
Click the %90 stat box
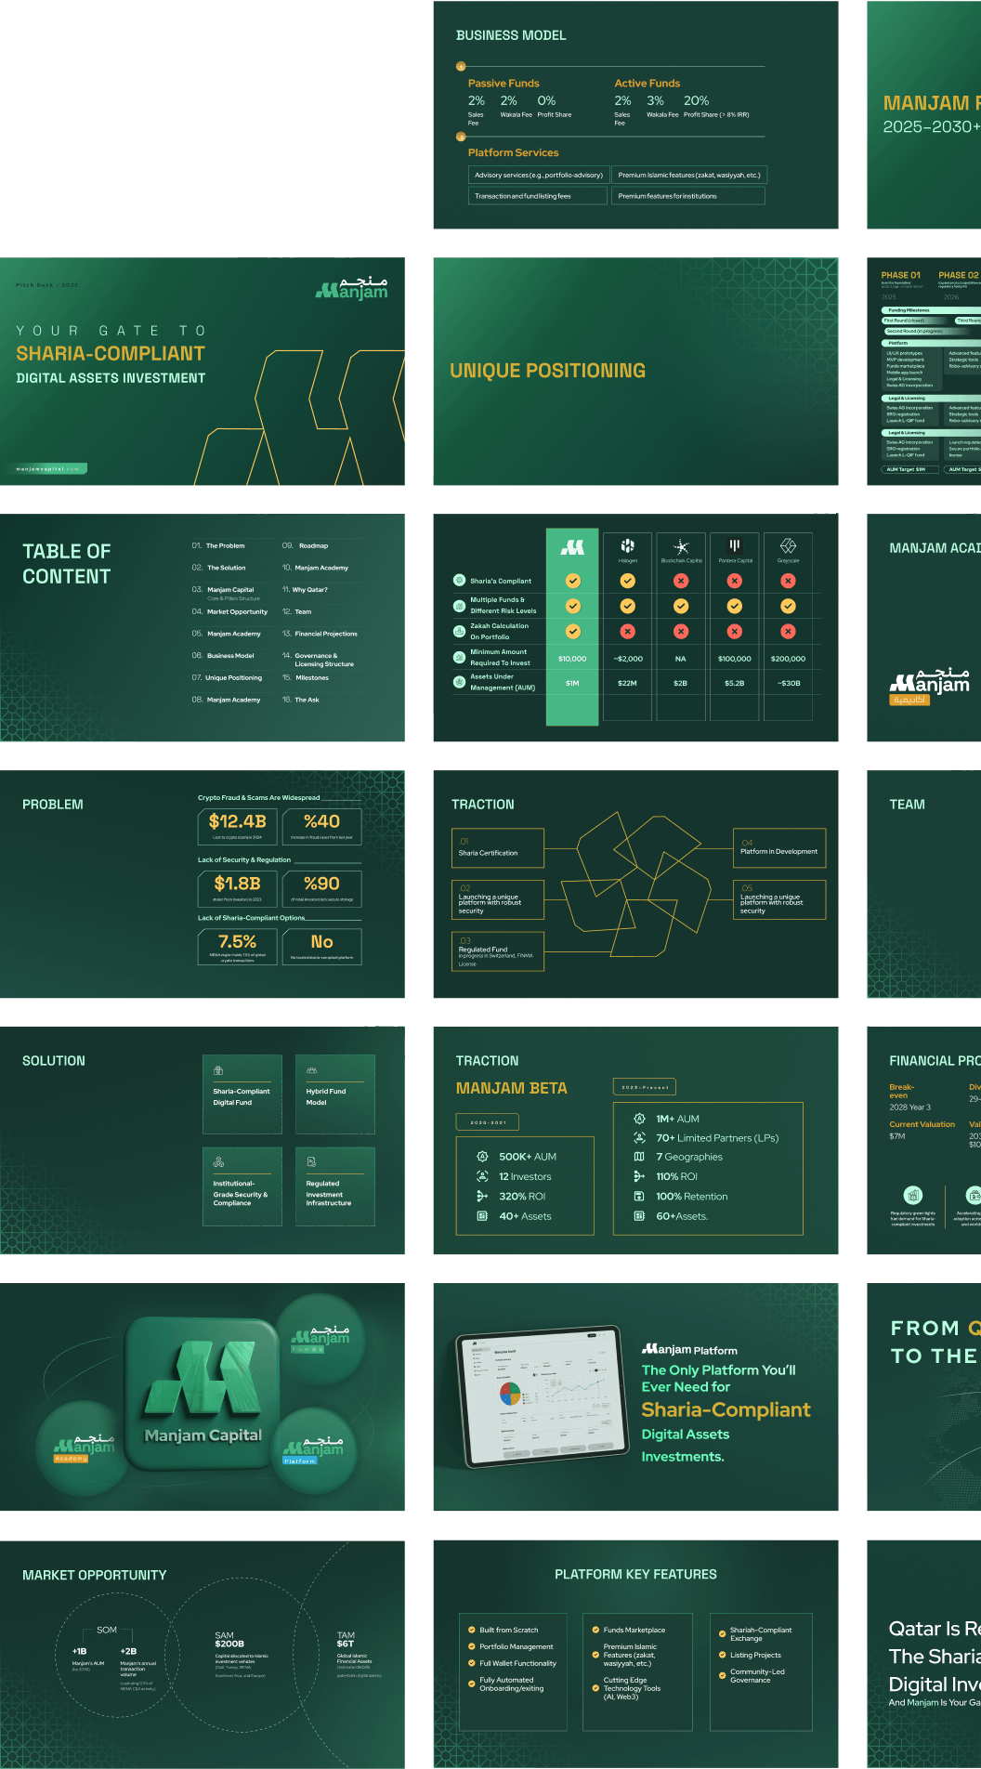click(x=321, y=888)
